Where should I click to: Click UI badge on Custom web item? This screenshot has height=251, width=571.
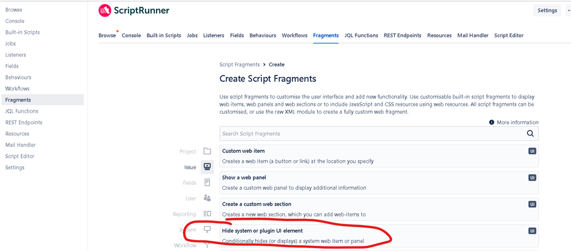[532, 151]
